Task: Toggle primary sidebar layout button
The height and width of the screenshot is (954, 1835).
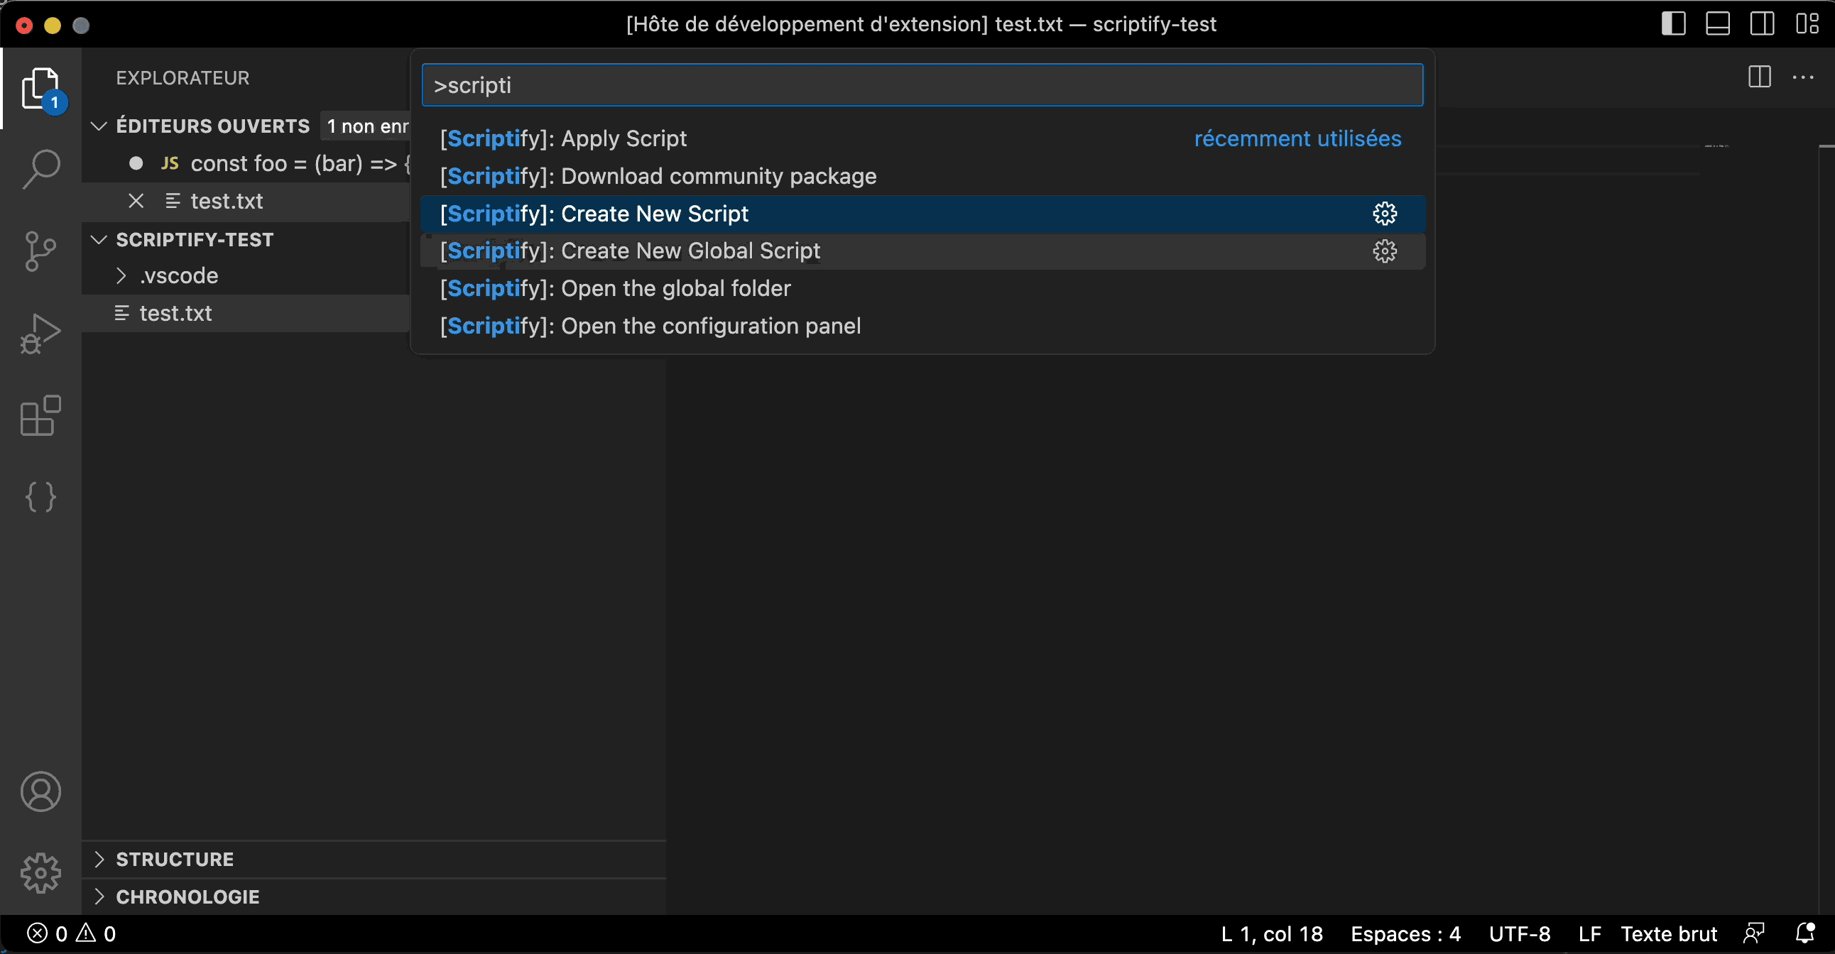Action: [1673, 23]
